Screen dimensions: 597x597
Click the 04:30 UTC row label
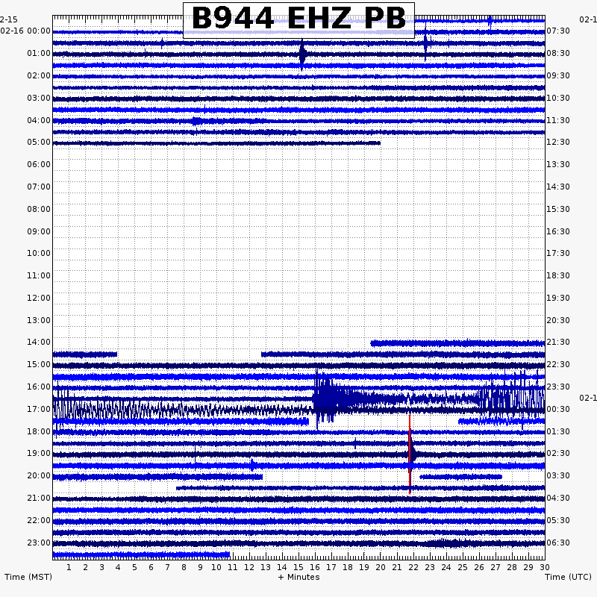(x=558, y=498)
